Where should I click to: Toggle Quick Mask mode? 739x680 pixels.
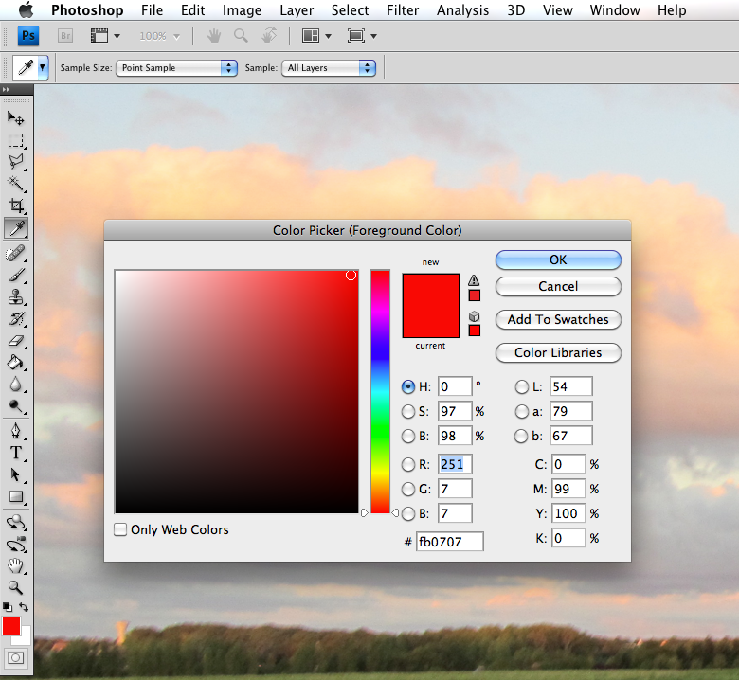click(x=15, y=657)
